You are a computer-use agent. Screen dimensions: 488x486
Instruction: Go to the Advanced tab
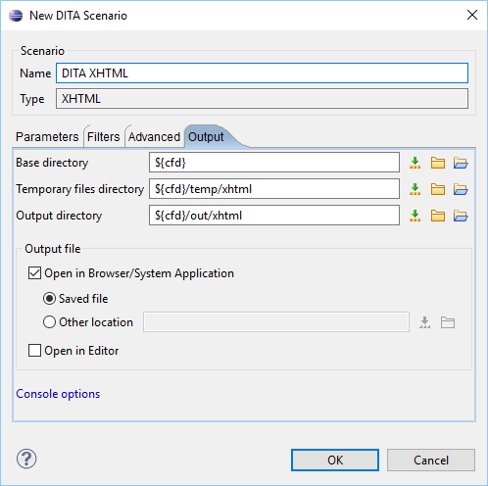coord(154,137)
